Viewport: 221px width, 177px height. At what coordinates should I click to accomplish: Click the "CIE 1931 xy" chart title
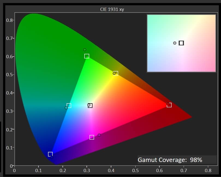tap(112, 9)
